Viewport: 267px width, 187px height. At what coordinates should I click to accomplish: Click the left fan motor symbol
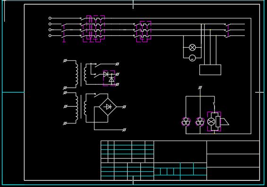[x=186, y=122]
